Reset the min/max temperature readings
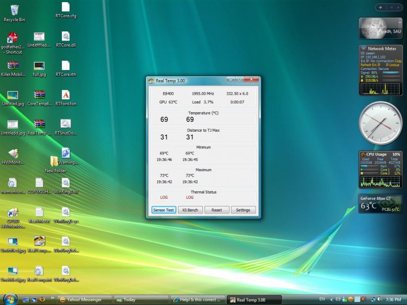Screen dimensions: 407x305 pos(217,210)
